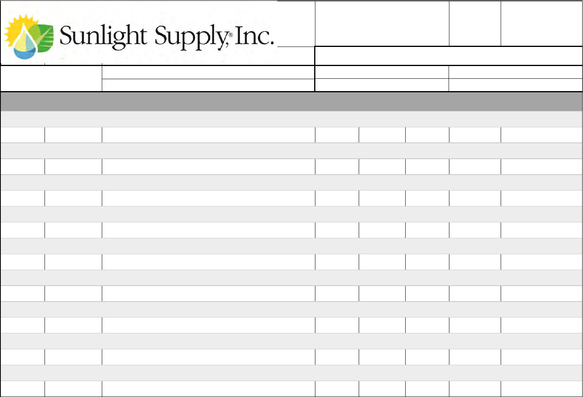Click the rightmost empty box in the top header

541,23
